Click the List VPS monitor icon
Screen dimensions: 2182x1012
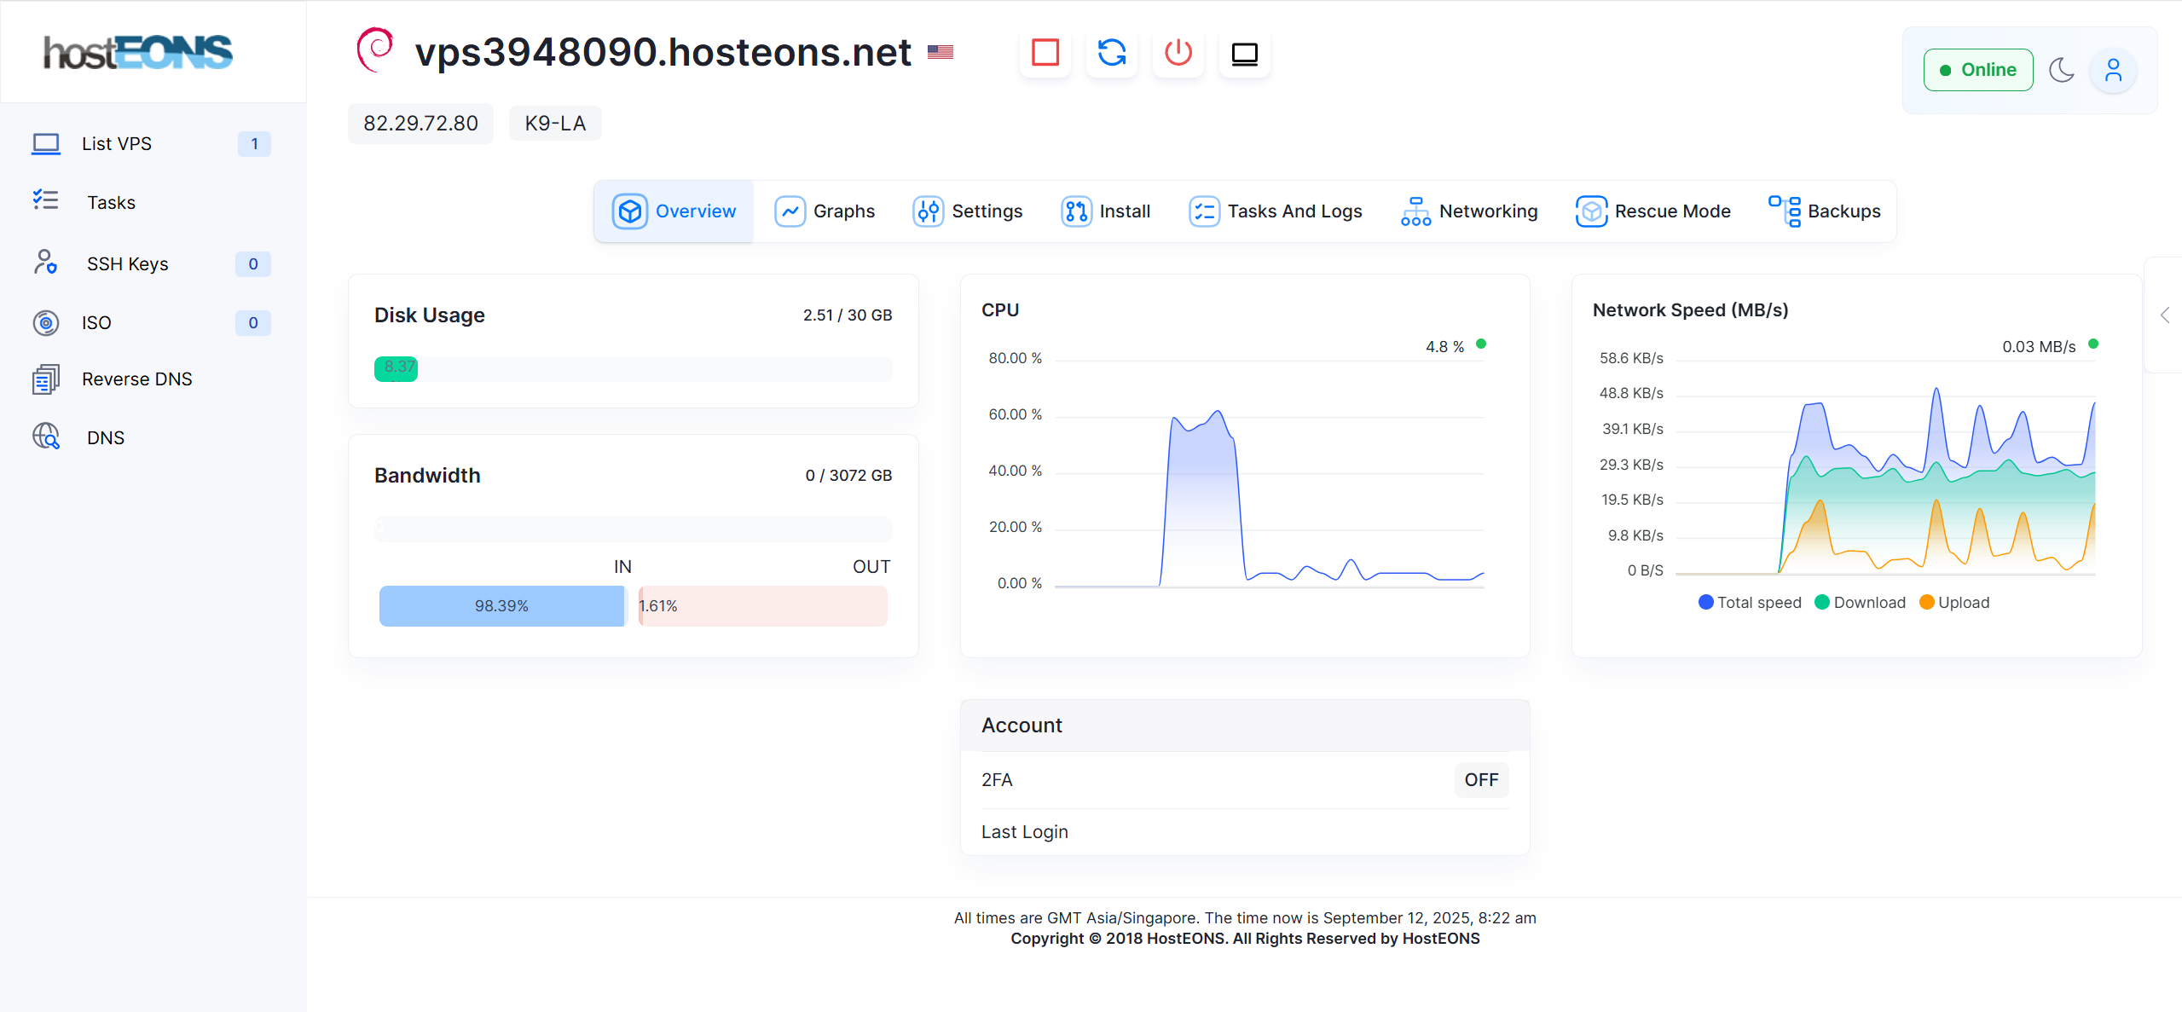[x=46, y=144]
